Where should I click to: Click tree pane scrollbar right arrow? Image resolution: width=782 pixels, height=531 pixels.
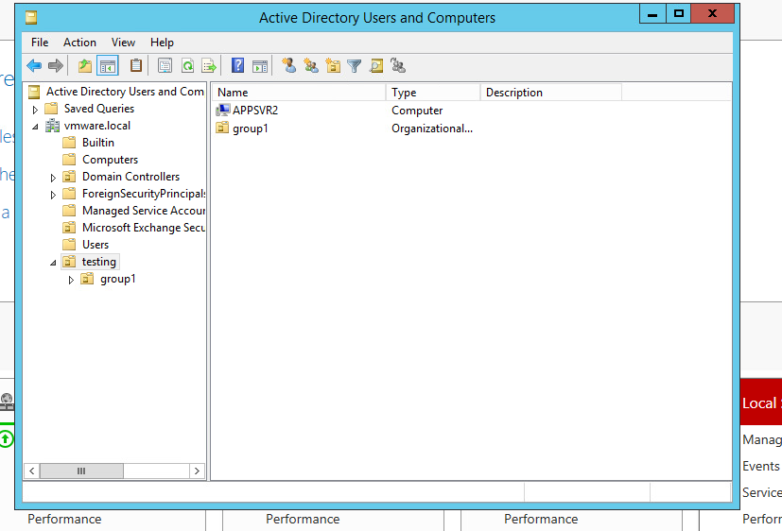197,471
